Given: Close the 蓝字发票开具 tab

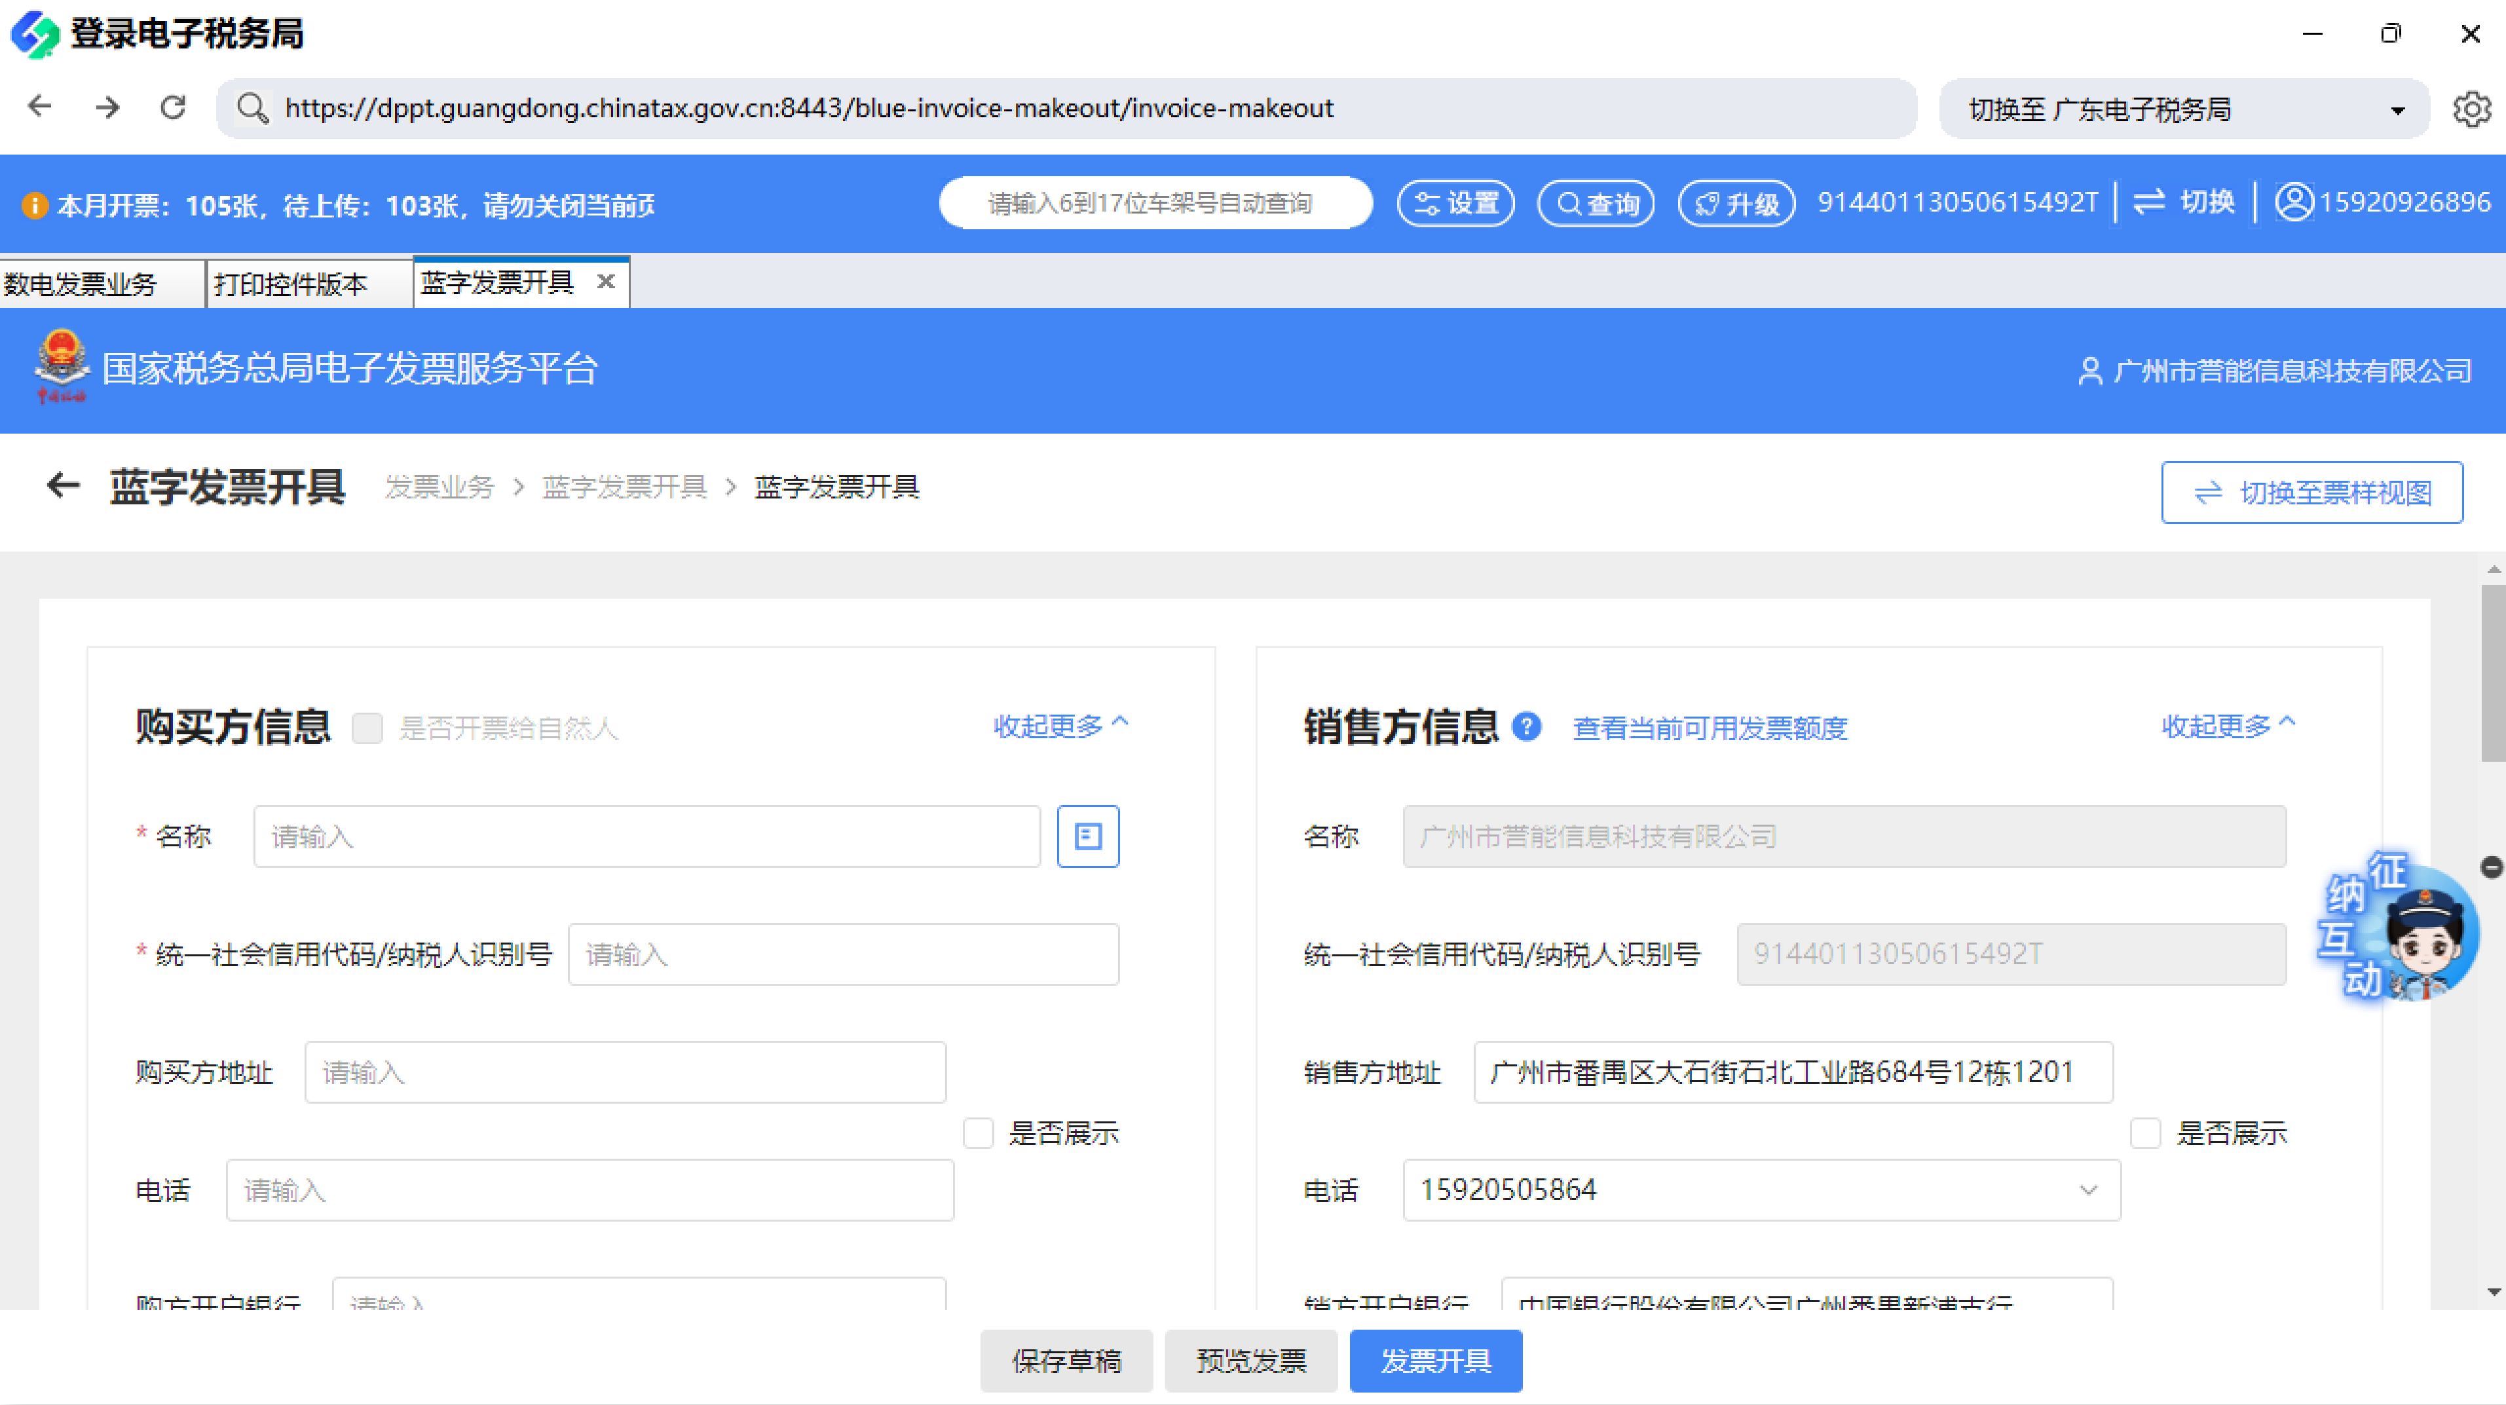Looking at the screenshot, I should 606,281.
